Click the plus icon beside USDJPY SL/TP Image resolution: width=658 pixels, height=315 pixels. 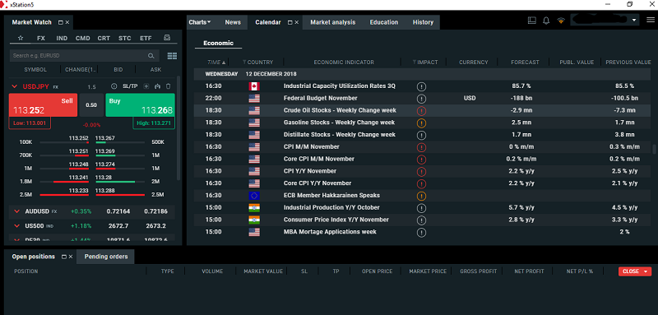[x=146, y=86]
